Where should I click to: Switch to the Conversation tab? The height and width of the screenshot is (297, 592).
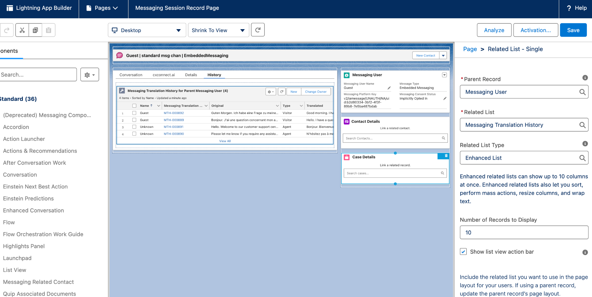pyautogui.click(x=131, y=75)
